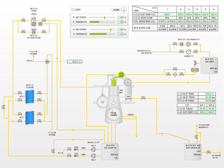Select MAIN L.O P/P NO.2 pump
This screenshot has width=224, height=168.
coord(93,149)
